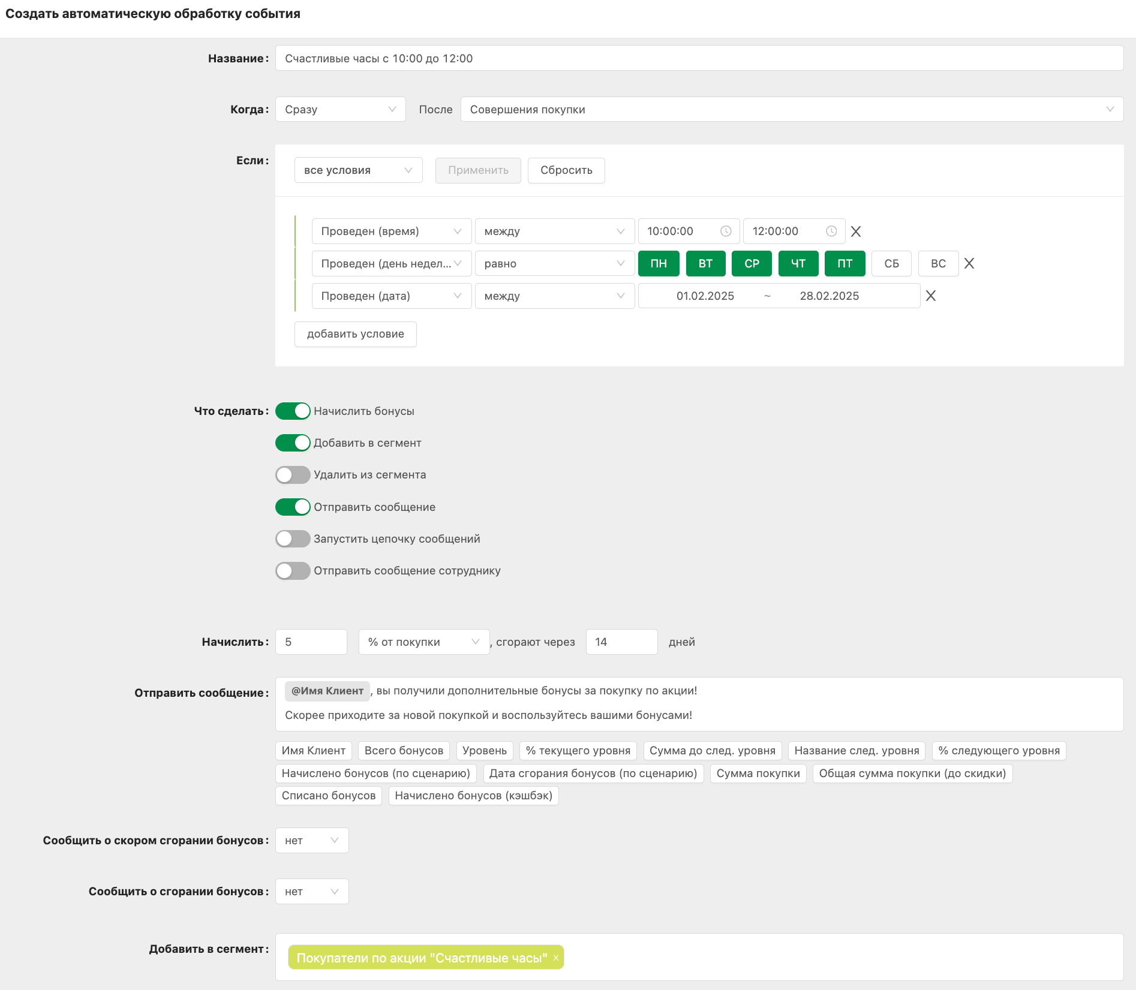The image size is (1136, 990).
Task: Toggle the СБ weekday button
Action: point(891,264)
